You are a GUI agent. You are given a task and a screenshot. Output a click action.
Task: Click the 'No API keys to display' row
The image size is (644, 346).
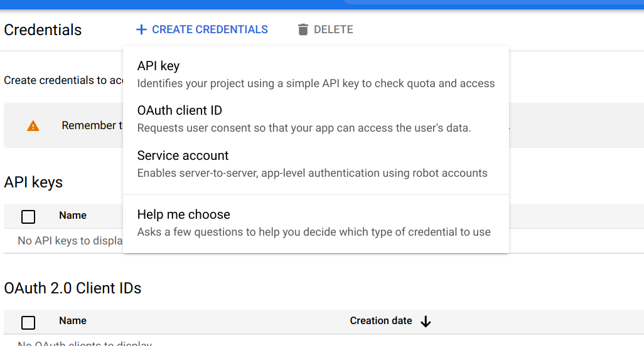69,241
